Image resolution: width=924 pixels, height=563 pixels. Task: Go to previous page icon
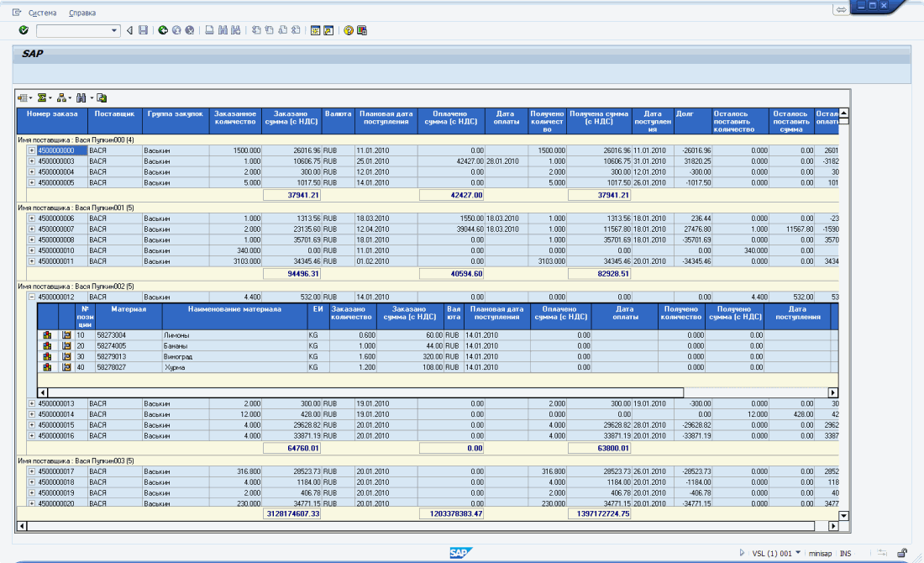point(270,30)
